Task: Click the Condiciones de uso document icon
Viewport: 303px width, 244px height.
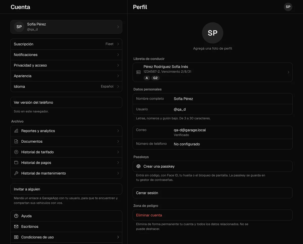Action: [16, 237]
